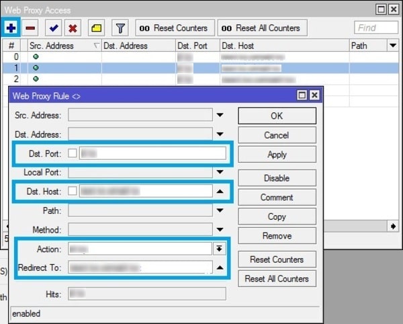This screenshot has height=324, width=403.
Task: Click the red X Disable icon
Action: (x=73, y=28)
